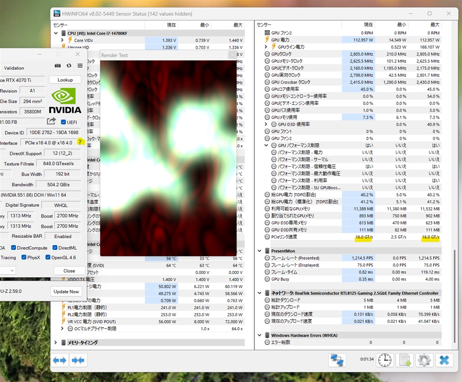Open the network remote monitoring icon

(x=337, y=360)
